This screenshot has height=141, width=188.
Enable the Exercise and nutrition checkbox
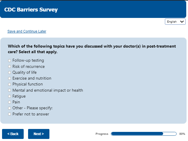(9, 78)
